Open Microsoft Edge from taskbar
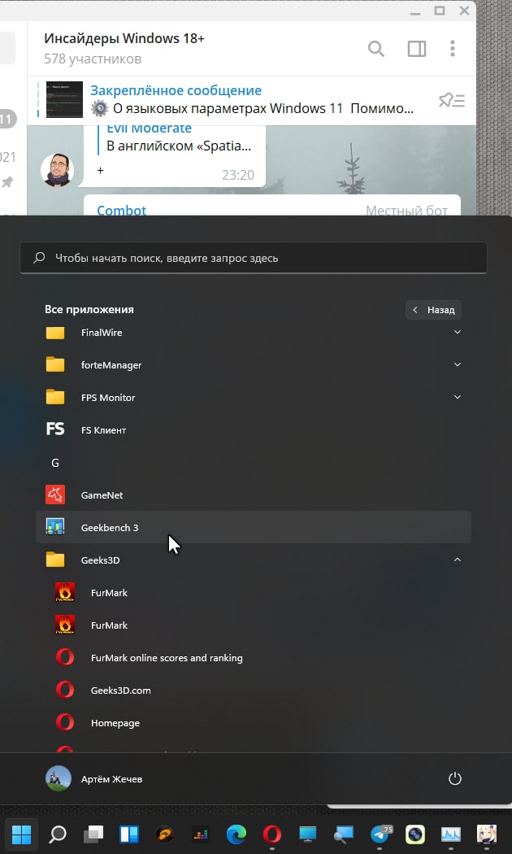 [x=236, y=834]
